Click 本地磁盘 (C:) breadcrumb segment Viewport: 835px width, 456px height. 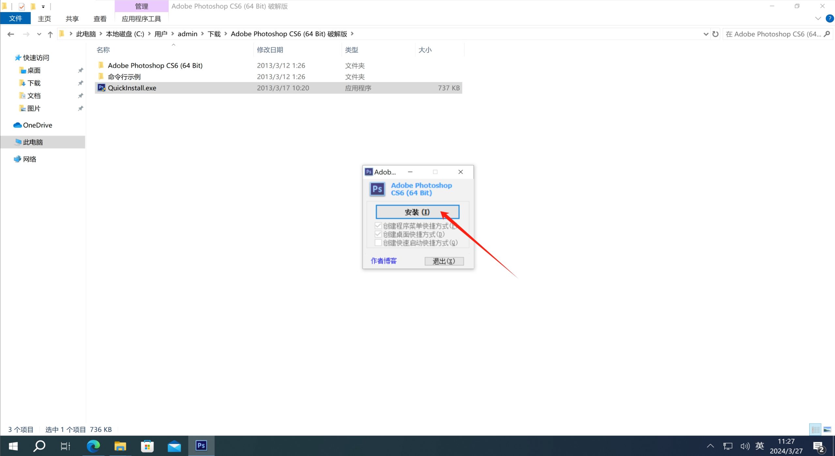125,34
